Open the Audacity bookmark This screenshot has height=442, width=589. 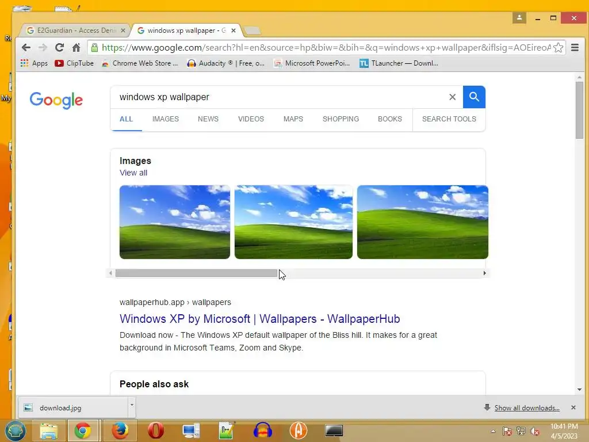click(x=225, y=63)
